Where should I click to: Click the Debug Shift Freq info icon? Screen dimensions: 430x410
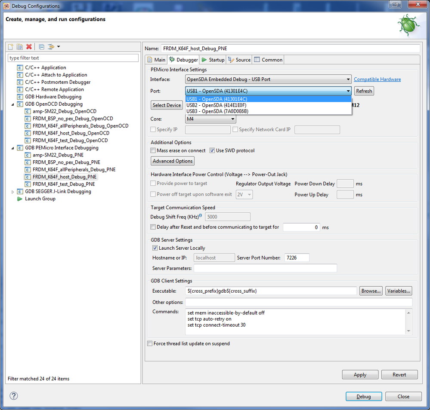[x=201, y=215]
